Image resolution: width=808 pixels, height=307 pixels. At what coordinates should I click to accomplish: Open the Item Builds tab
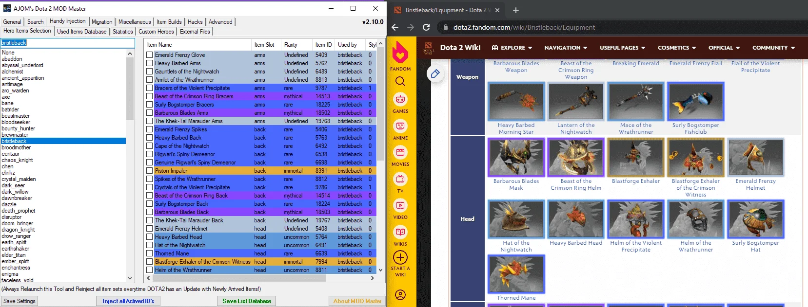click(169, 22)
